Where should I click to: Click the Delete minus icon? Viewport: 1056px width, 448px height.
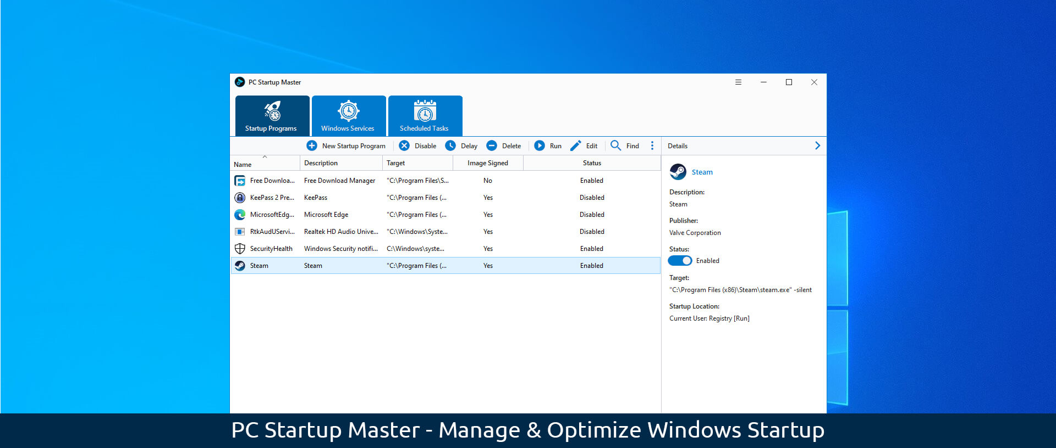[492, 145]
